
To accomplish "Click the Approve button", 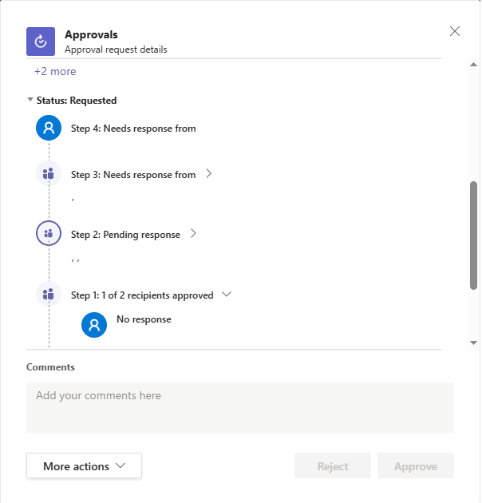I will coord(417,467).
